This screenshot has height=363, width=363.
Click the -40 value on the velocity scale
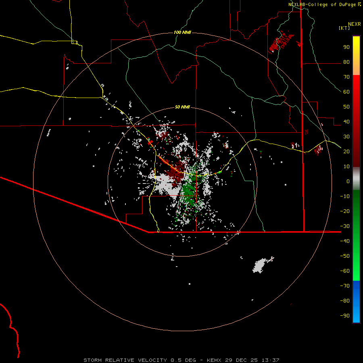pyautogui.click(x=345, y=241)
